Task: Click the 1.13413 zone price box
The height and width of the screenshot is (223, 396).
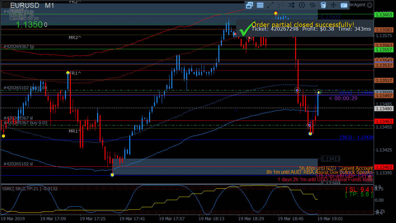Action: [331, 159]
